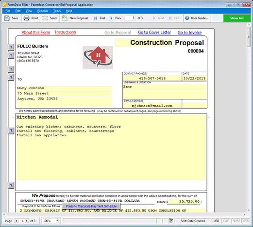Click the Go to Proposal link
The height and width of the screenshot is (227, 253).
coord(118,32)
